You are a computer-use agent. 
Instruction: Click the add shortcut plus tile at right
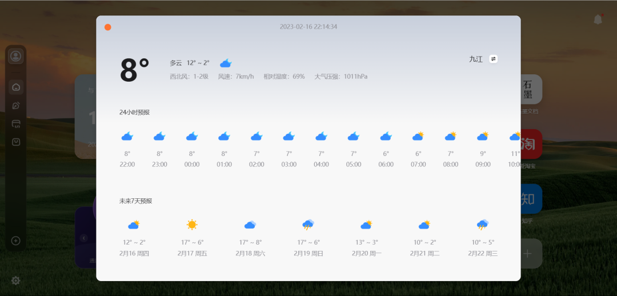(531, 254)
